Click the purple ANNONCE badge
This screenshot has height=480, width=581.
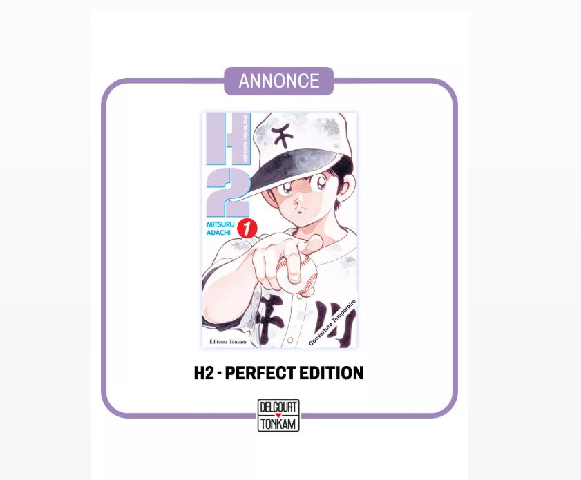[279, 81]
